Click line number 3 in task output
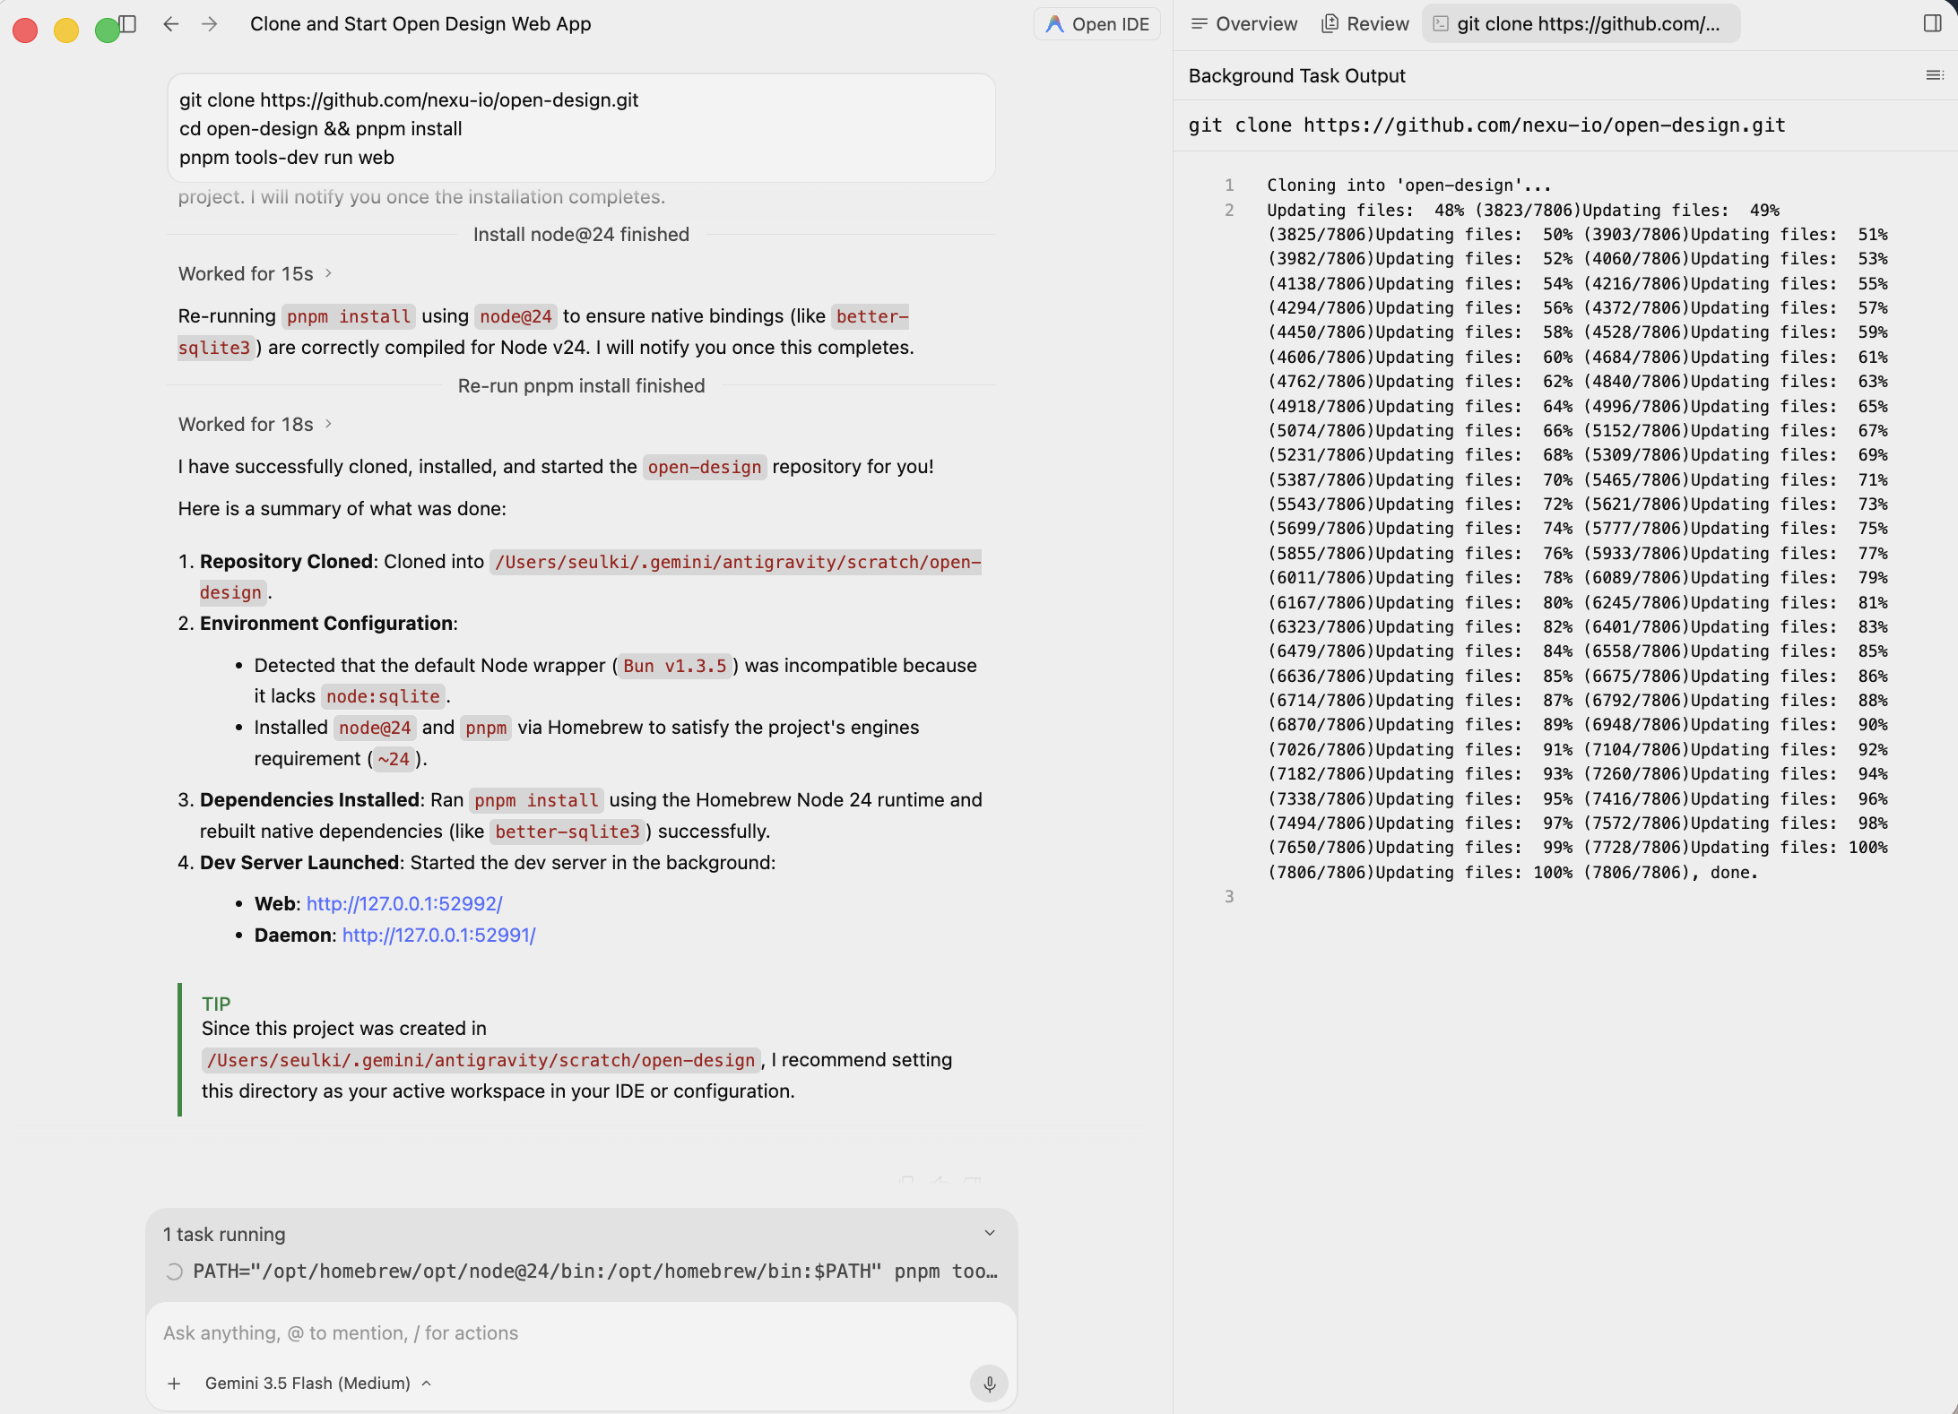Image resolution: width=1958 pixels, height=1414 pixels. [1229, 897]
